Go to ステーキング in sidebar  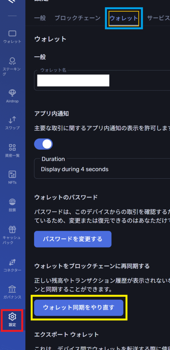coord(12,61)
